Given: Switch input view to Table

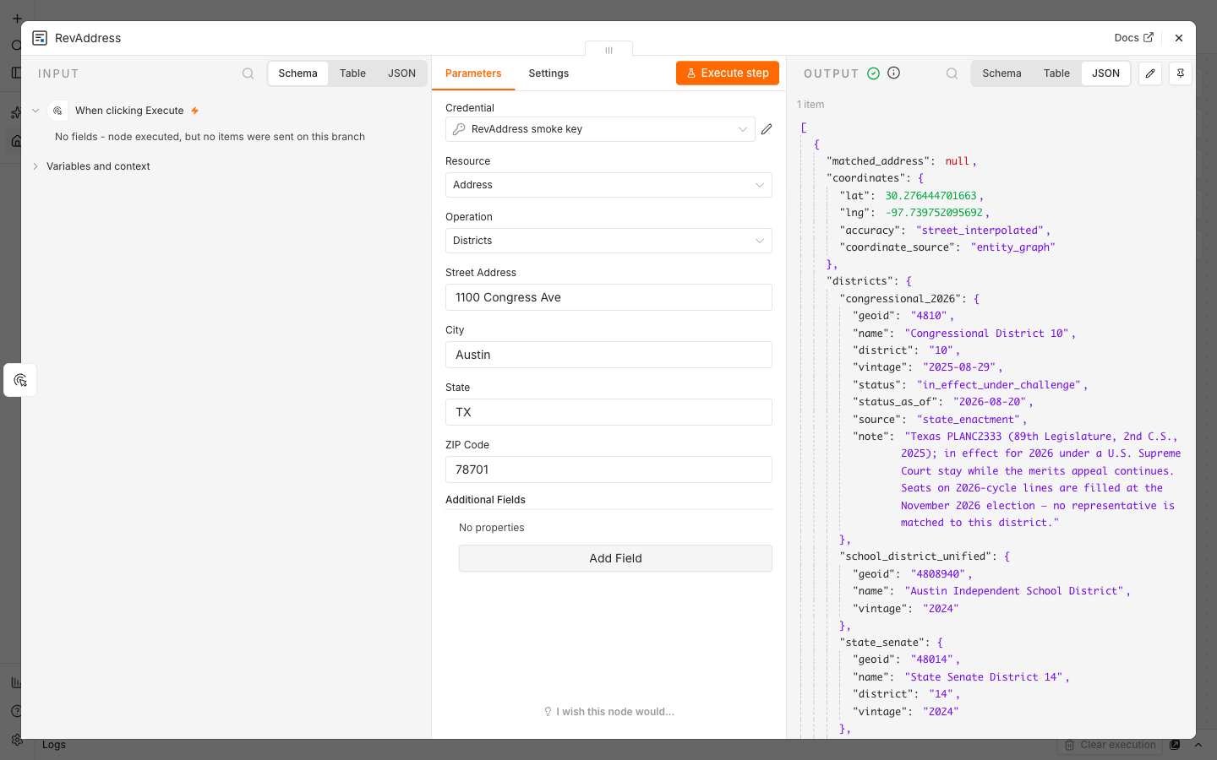Looking at the screenshot, I should tap(352, 73).
